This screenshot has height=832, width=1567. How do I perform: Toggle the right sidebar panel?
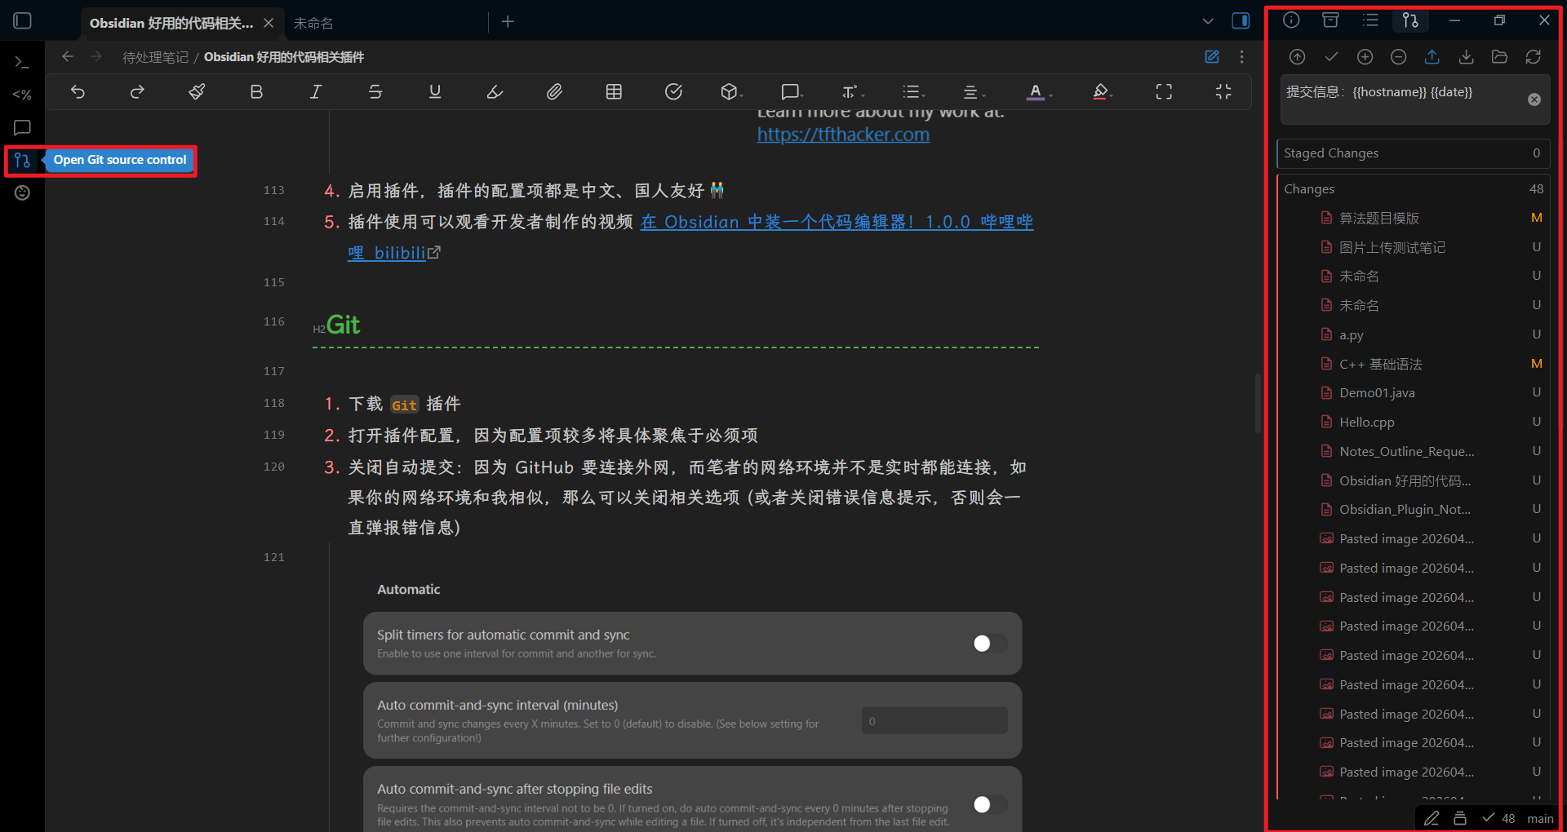(x=1241, y=21)
